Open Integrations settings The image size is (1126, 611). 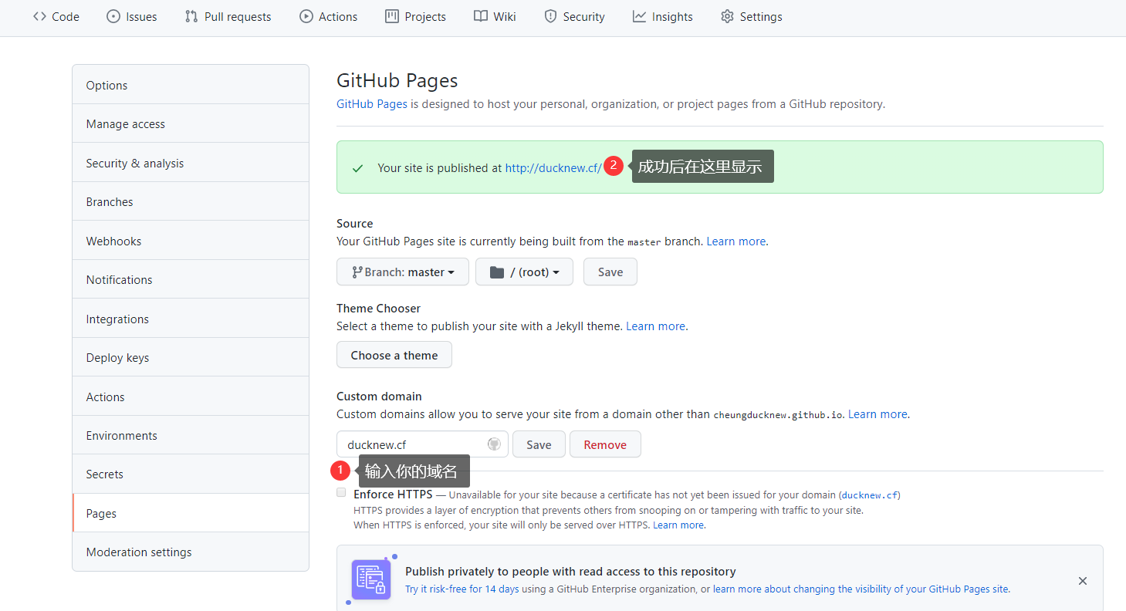pos(191,319)
